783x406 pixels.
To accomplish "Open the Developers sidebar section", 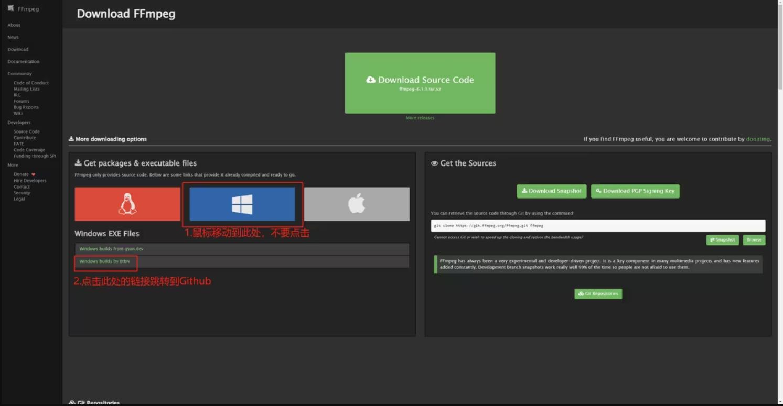I will point(19,123).
